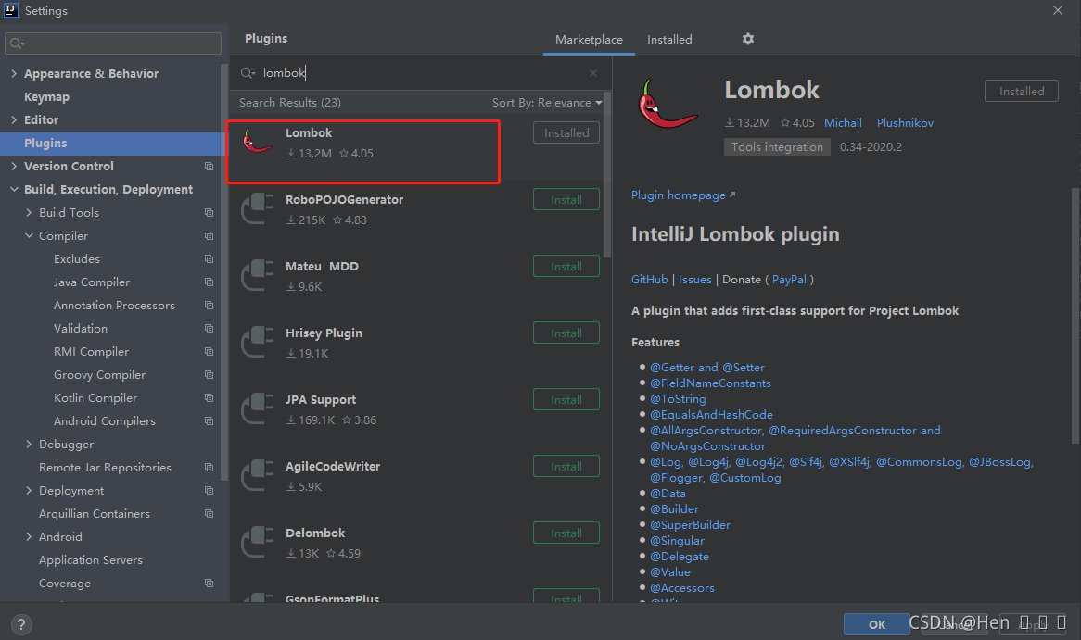This screenshot has width=1081, height=640.
Task: Open help with the question mark icon
Action: pyautogui.click(x=21, y=625)
